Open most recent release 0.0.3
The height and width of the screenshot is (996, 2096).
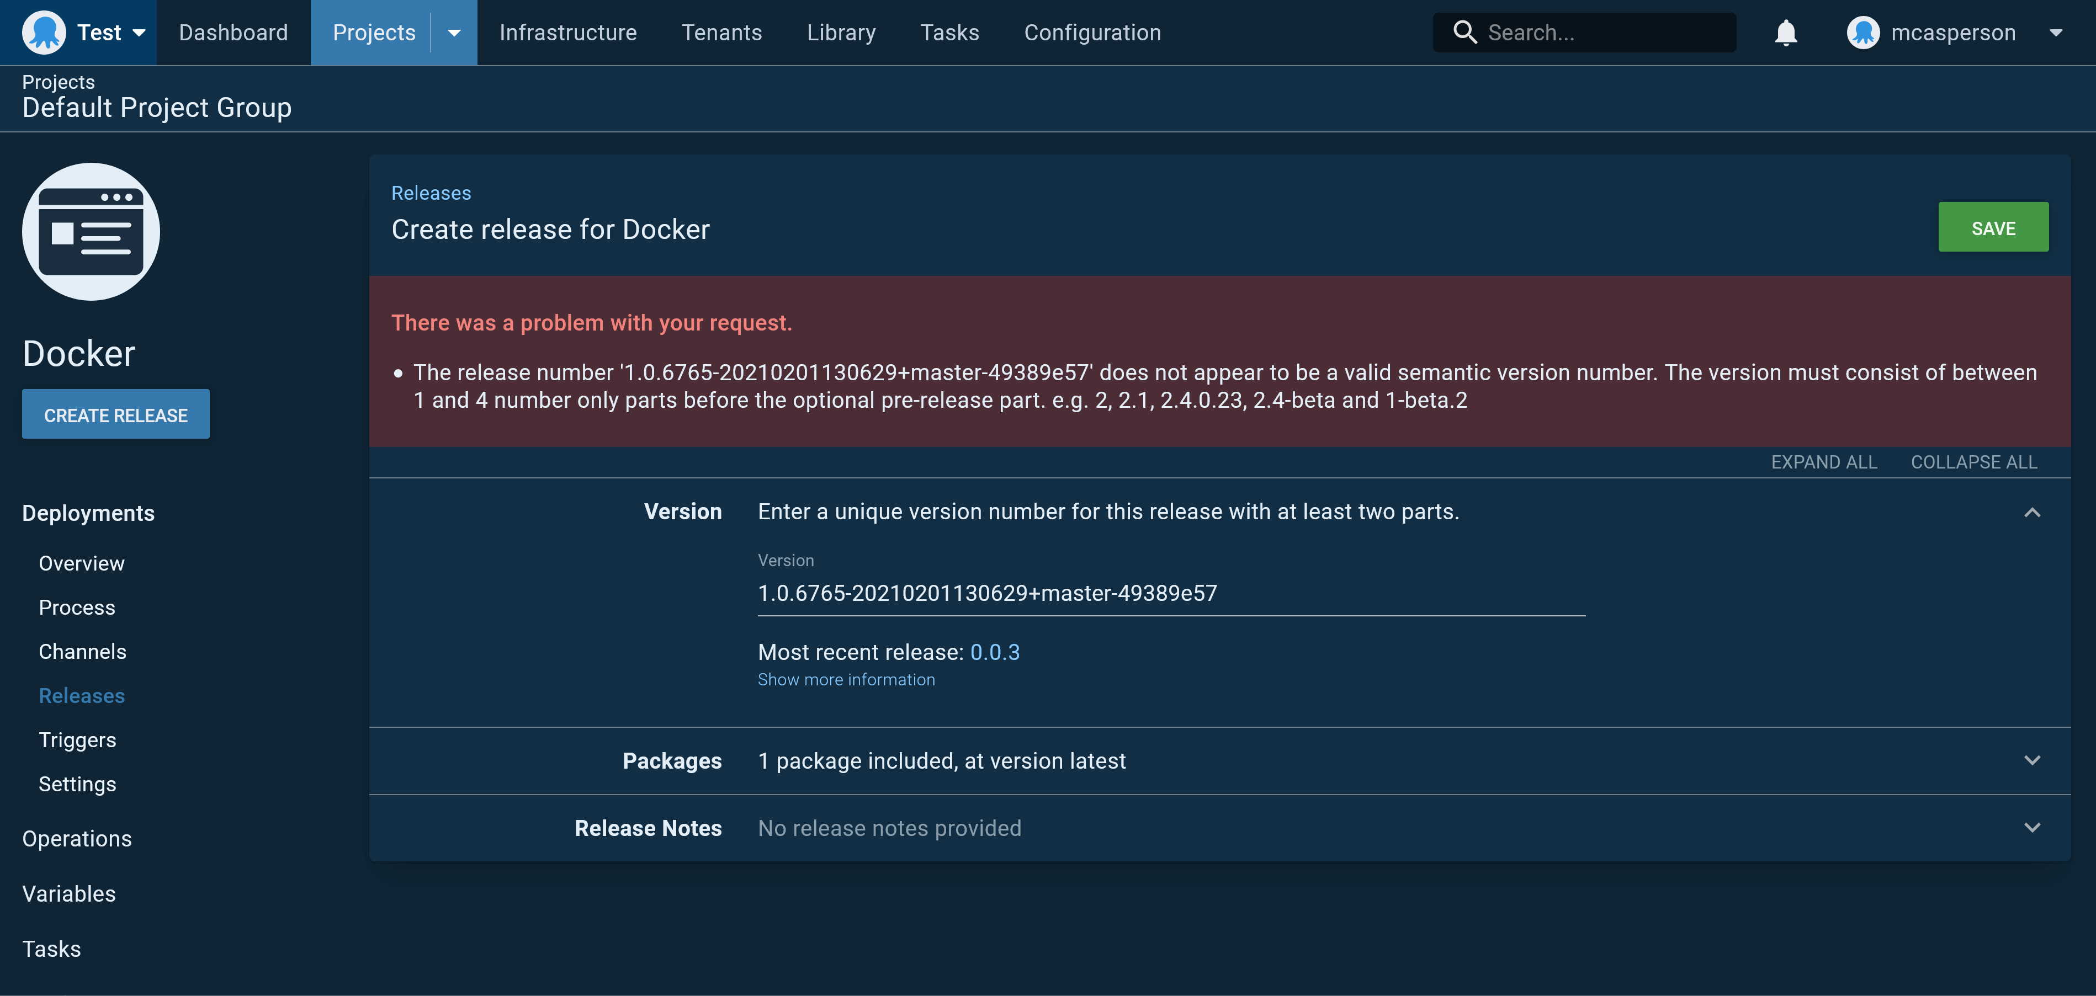click(x=995, y=651)
